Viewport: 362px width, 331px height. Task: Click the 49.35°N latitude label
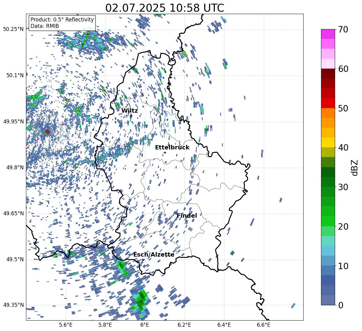(x=13, y=305)
